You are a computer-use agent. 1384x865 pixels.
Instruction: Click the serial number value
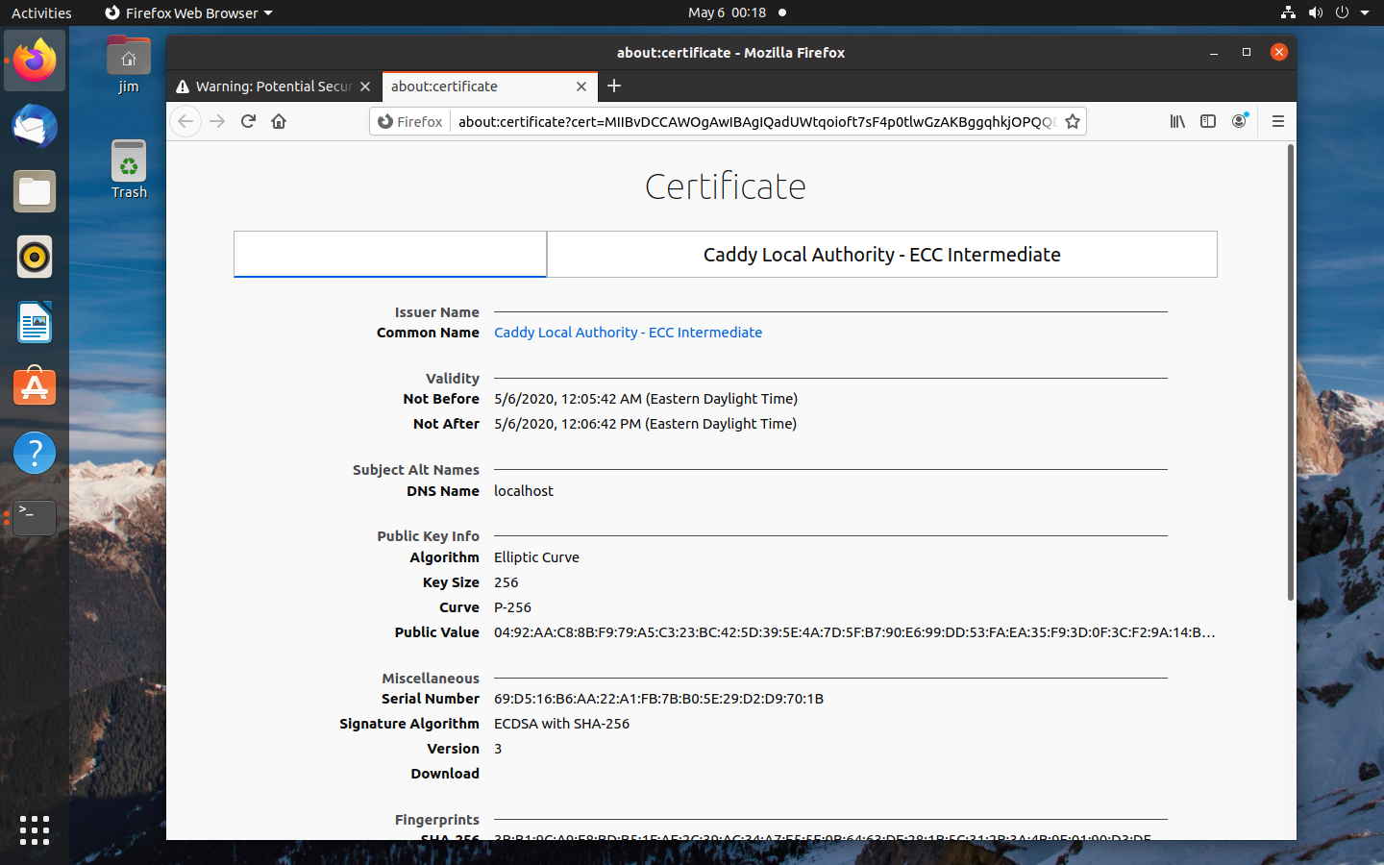click(659, 699)
